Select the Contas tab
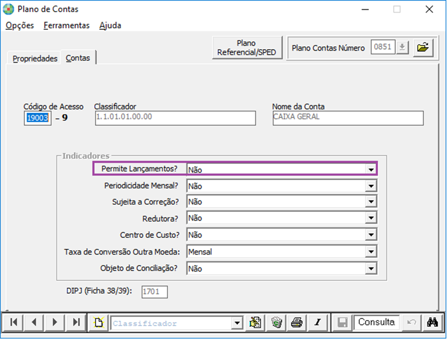This screenshot has width=447, height=340. coord(78,58)
